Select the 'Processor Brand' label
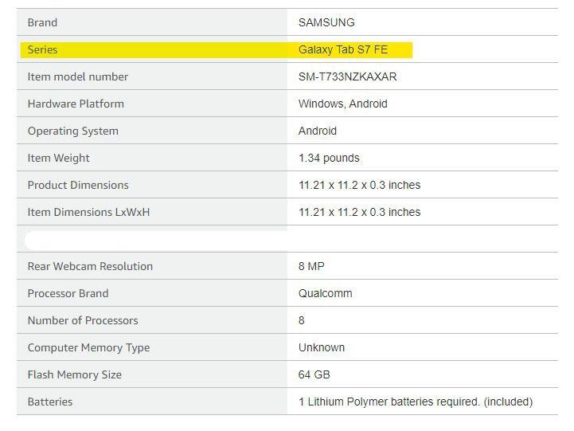Screen dimensions: 574x431 point(68,293)
